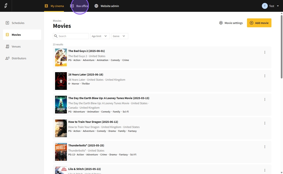Click the Movie settings gear icon
The height and width of the screenshot is (174, 283).
221,23
